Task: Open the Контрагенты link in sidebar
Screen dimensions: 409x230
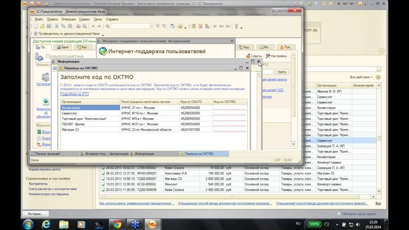Action: coord(38,184)
